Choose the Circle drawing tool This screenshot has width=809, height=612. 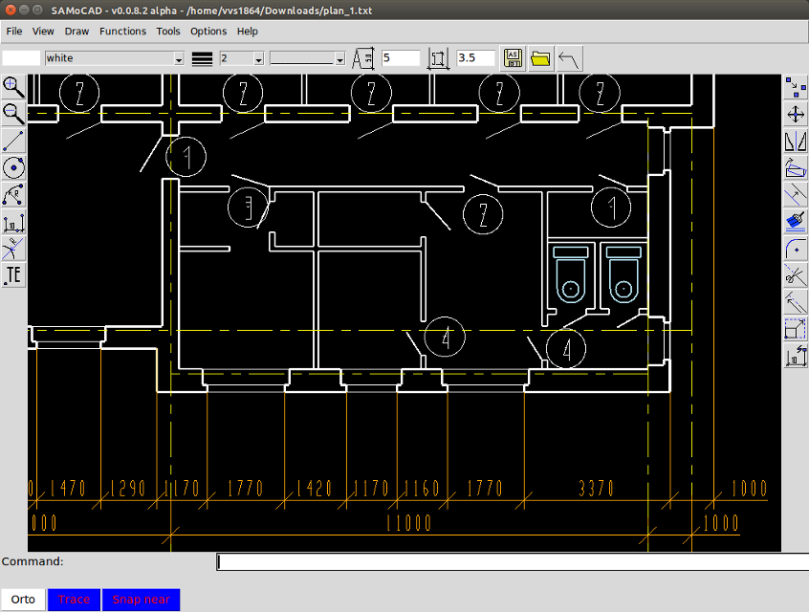tap(13, 167)
